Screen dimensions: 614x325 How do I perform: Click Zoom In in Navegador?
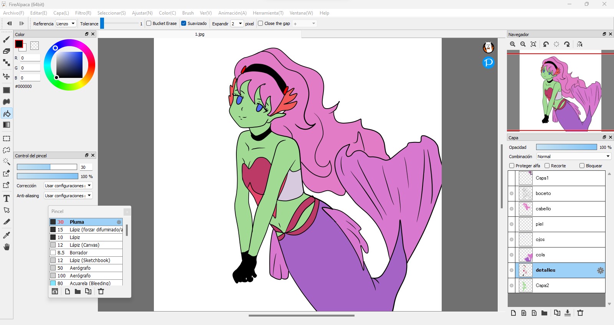513,44
